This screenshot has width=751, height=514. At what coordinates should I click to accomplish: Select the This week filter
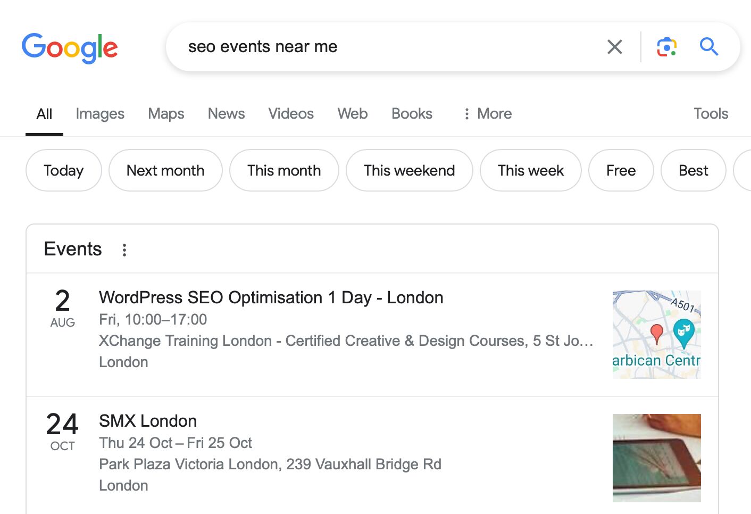530,170
